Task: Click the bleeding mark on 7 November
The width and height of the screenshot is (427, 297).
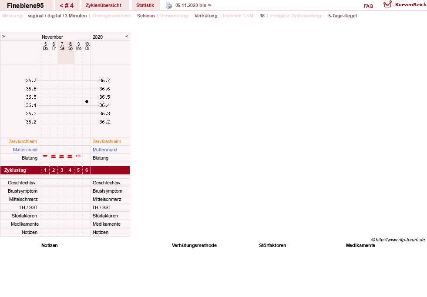Action: [x=62, y=157]
